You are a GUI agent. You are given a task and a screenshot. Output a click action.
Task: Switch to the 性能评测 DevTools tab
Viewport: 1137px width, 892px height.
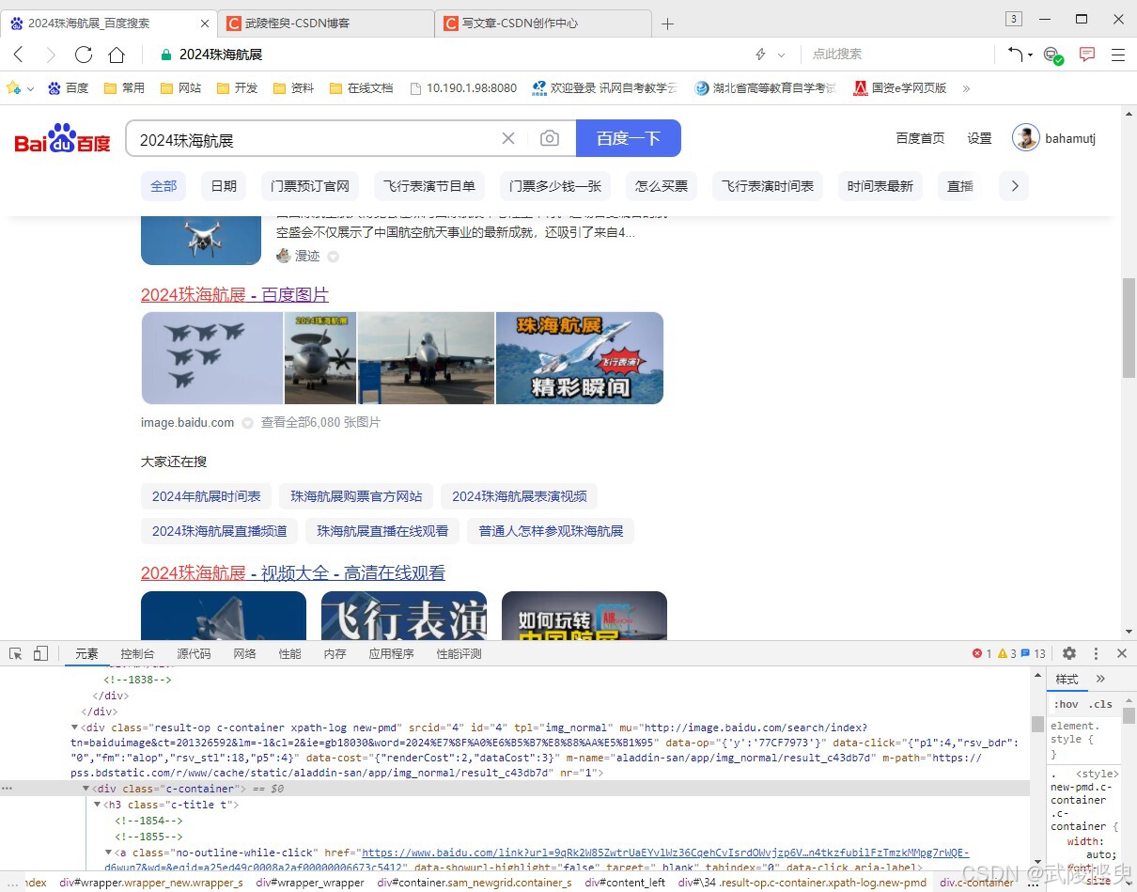coord(459,653)
